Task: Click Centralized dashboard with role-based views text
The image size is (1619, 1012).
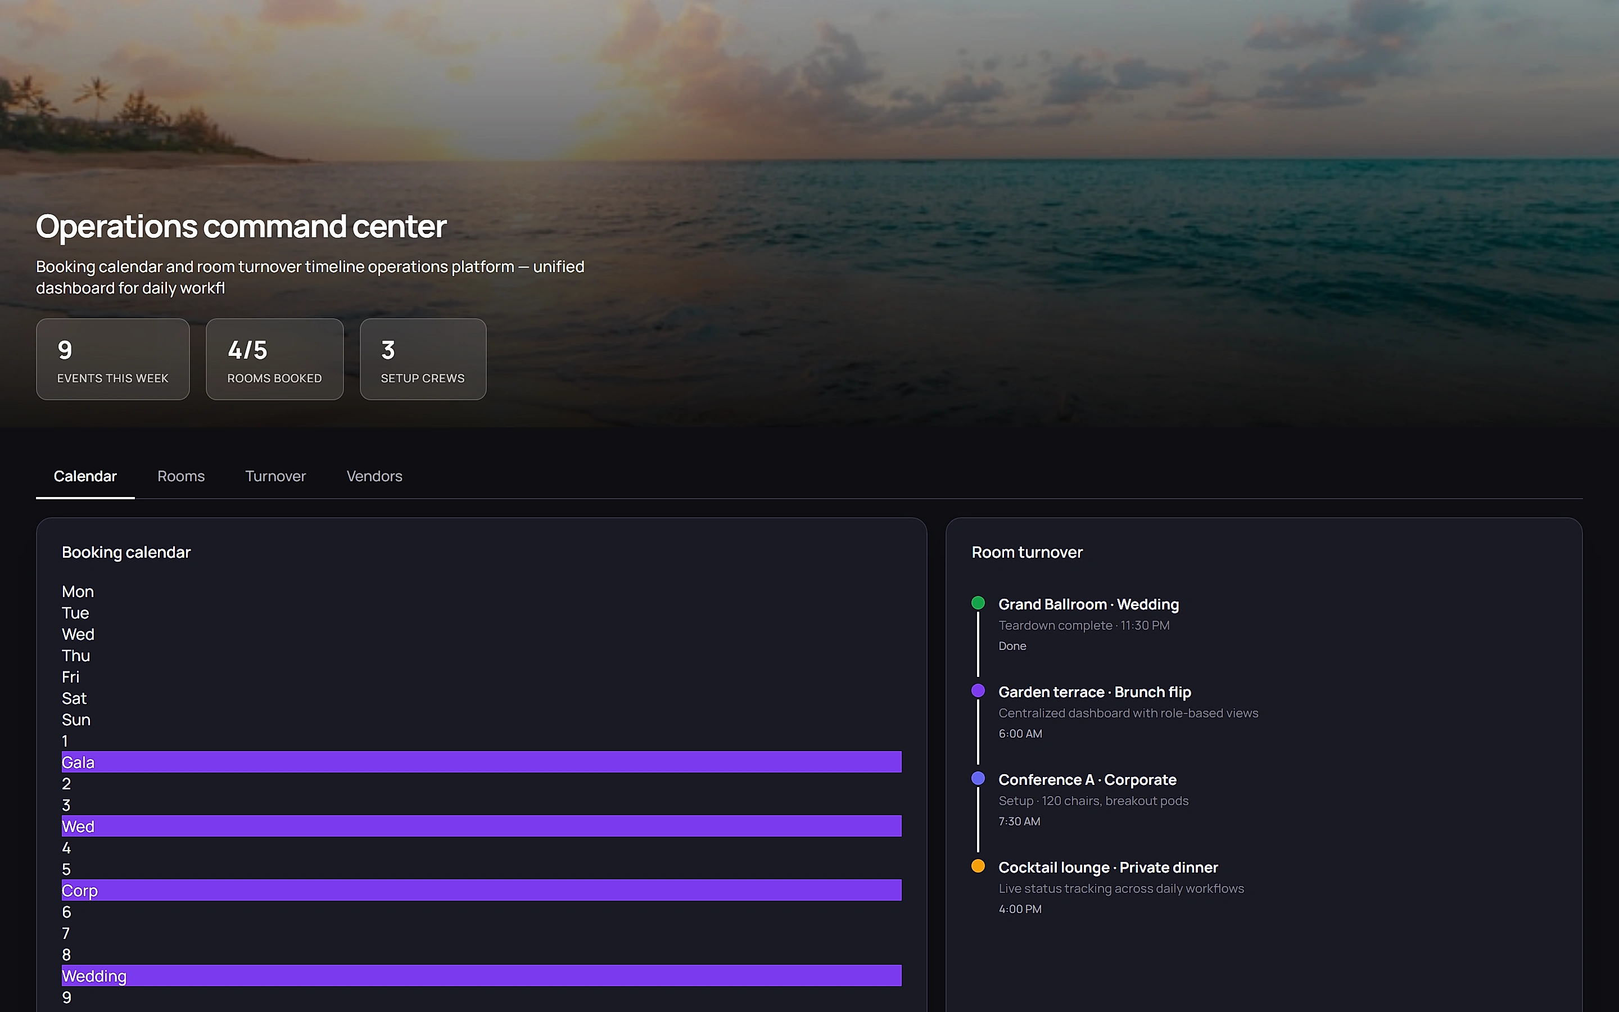Action: (x=1128, y=713)
